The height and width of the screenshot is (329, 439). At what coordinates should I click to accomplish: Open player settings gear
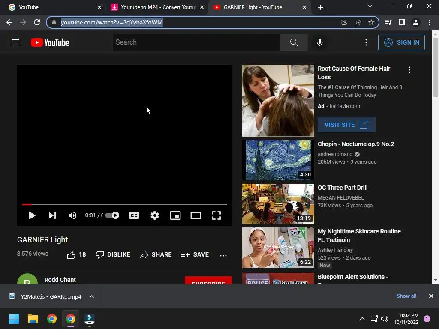(x=155, y=215)
